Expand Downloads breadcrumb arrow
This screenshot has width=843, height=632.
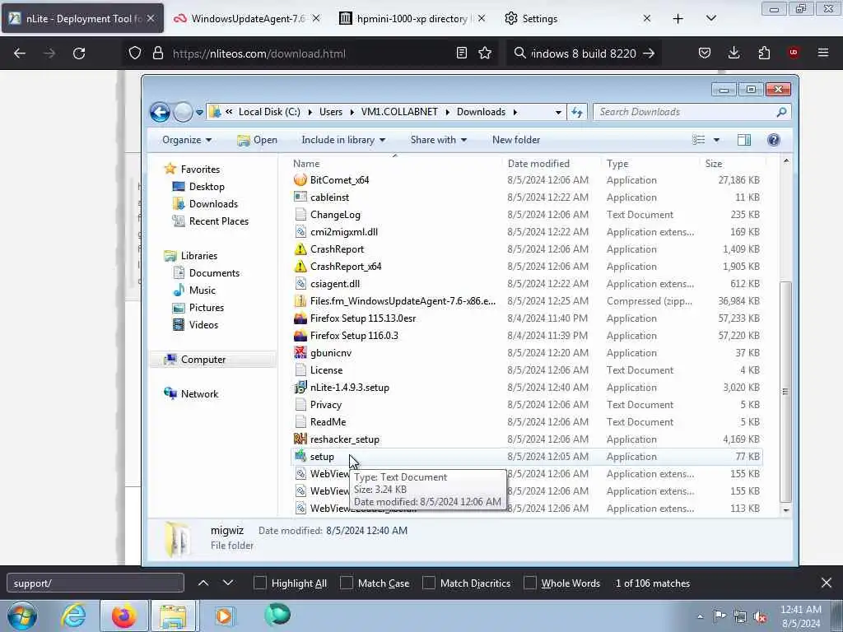[515, 112]
